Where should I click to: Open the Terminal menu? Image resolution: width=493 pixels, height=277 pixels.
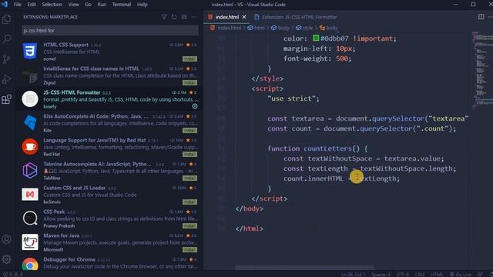click(x=122, y=5)
